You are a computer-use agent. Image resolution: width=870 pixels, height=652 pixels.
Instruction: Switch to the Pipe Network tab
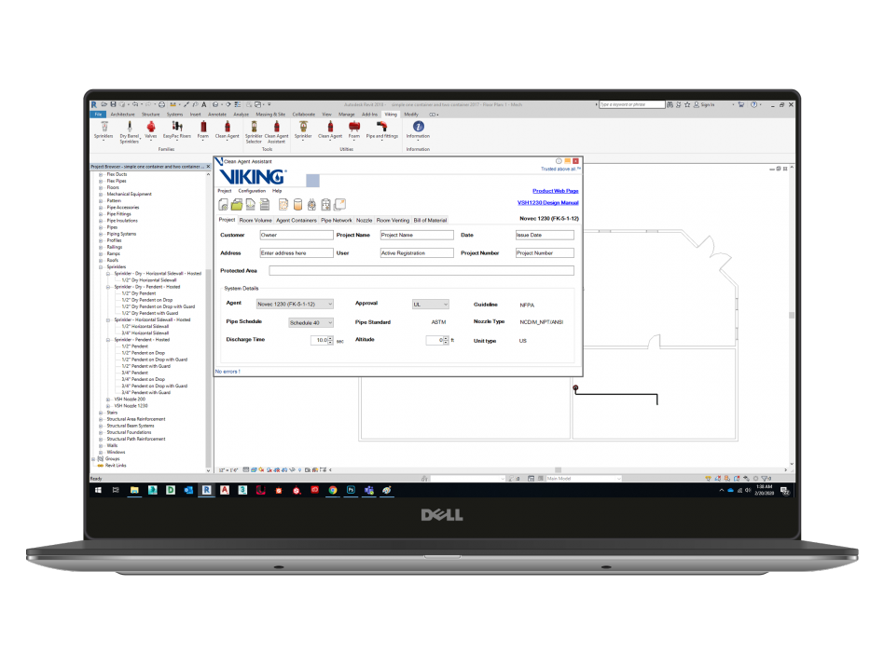pyautogui.click(x=337, y=220)
